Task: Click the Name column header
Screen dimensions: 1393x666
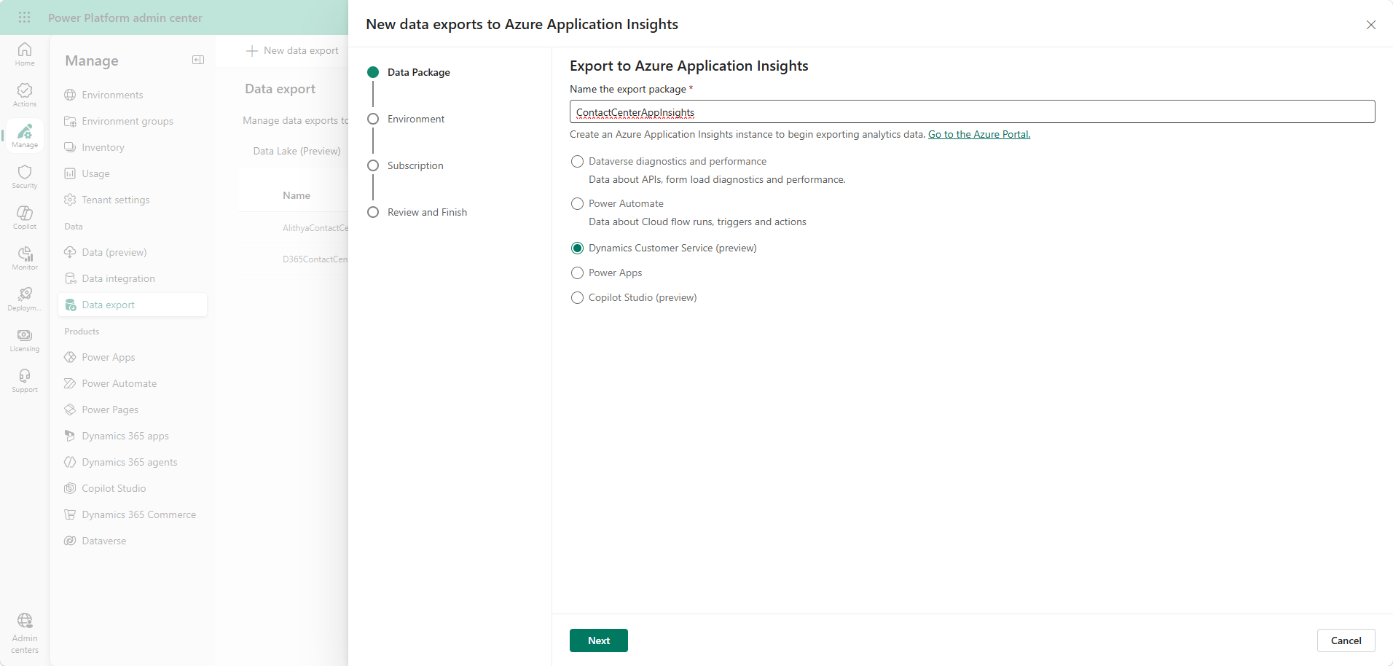Action: tap(297, 195)
